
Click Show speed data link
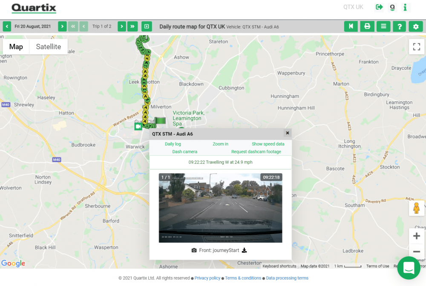pyautogui.click(x=268, y=144)
